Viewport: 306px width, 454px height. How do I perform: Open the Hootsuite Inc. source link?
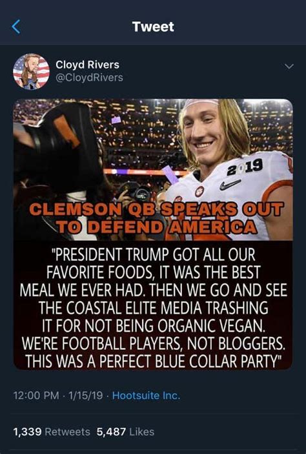pos(146,395)
